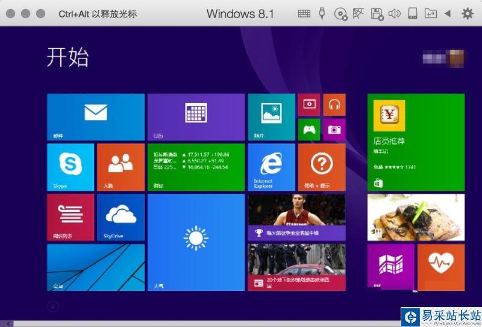The height and width of the screenshot is (327, 482).
Task: Show all apps down arrow
Action: pos(53,306)
